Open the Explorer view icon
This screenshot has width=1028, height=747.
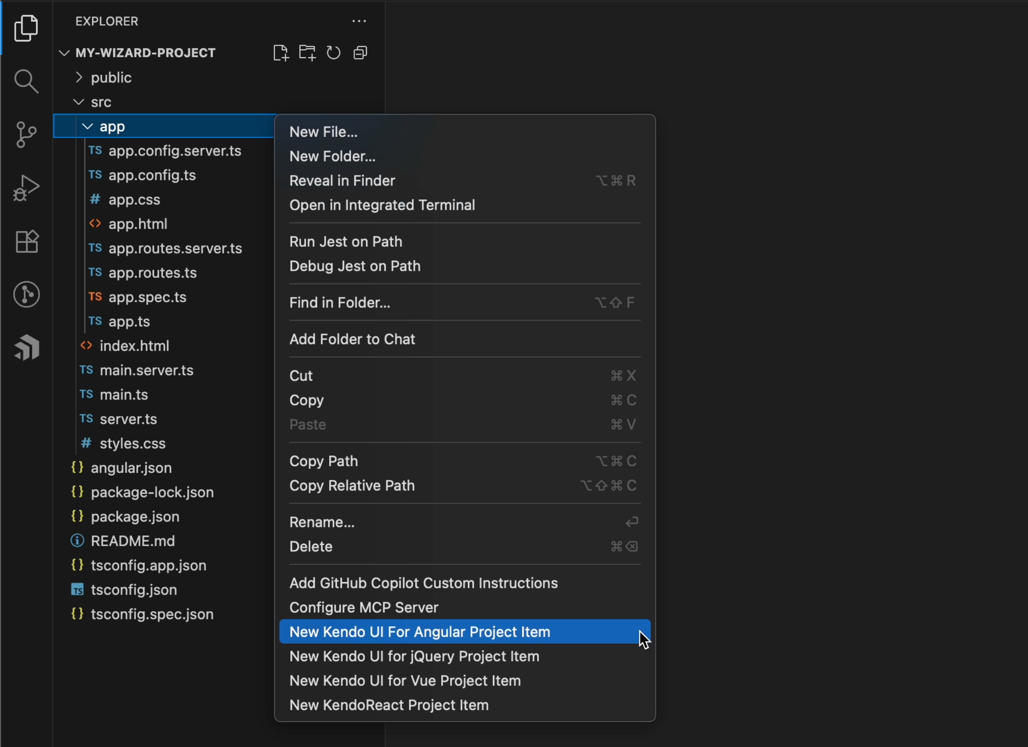[26, 28]
